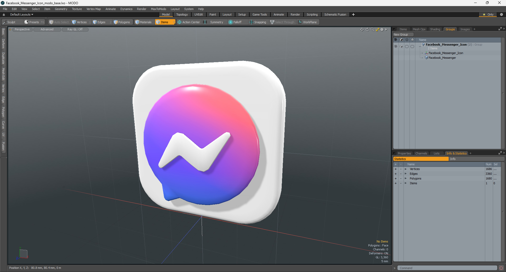Image resolution: width=506 pixels, height=272 pixels.
Task: Switch to the Info sub-tab
Action: click(476, 159)
